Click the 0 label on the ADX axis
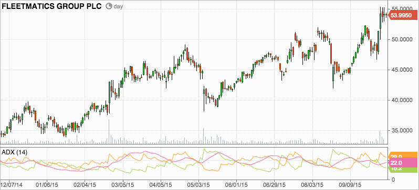The image size is (419, 190). point(393,180)
